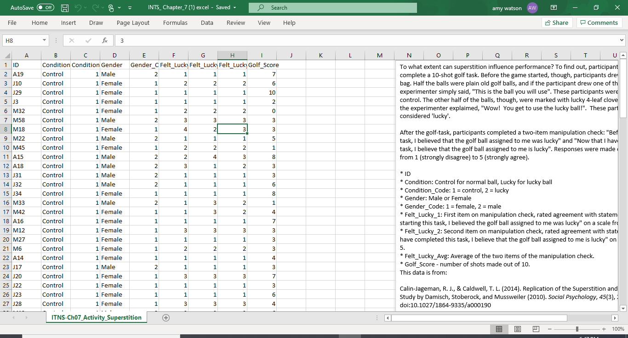
Task: Click the Undo arrow icon
Action: [78, 8]
